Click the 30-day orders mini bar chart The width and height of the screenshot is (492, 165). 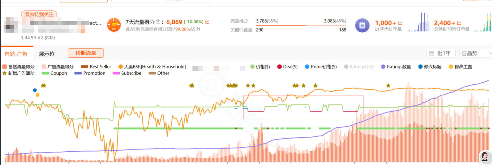pyautogui.click(x=419, y=23)
